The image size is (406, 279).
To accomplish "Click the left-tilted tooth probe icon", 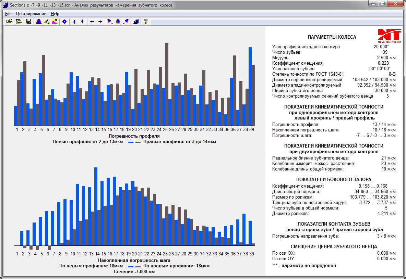I will point(110,22).
